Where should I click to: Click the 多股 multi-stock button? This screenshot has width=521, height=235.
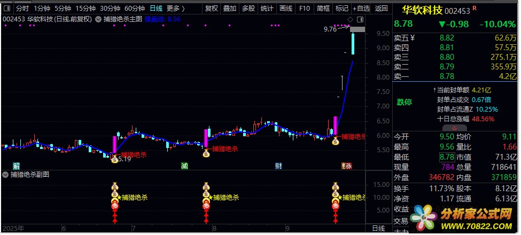pos(248,9)
